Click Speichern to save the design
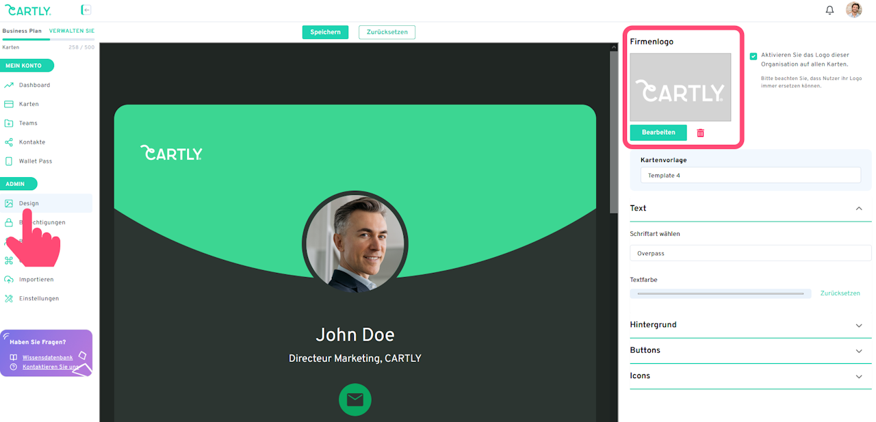 [325, 32]
